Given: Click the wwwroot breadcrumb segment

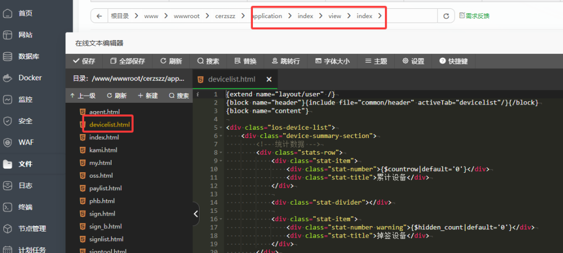Looking at the screenshot, I should [x=186, y=16].
